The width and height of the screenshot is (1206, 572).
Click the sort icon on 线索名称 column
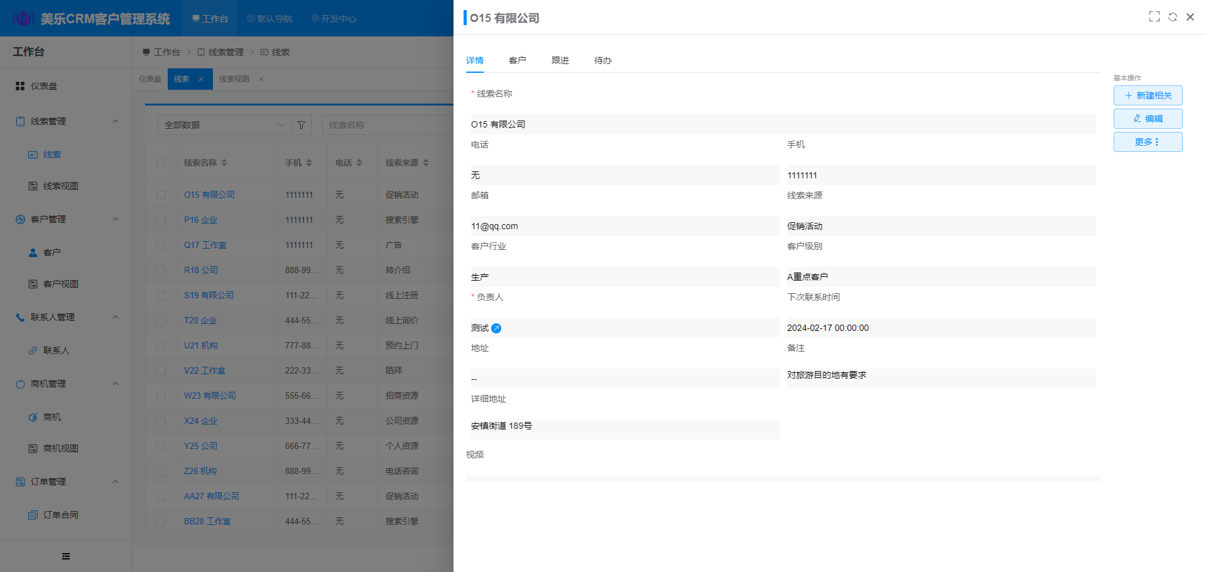click(224, 163)
